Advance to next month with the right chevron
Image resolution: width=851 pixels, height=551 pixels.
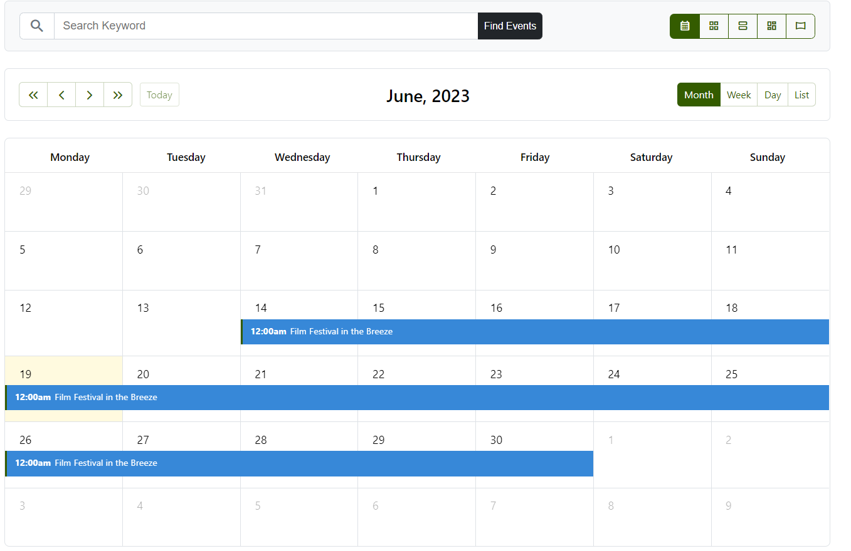[x=90, y=95]
